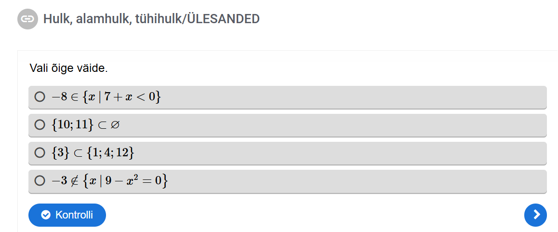Pick the radio button for −3 ∉ {x | 9 − x² = 0}
The width and height of the screenshot is (558, 232).
click(x=40, y=181)
